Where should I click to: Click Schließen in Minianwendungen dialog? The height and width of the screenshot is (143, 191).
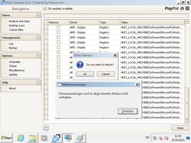(x=128, y=111)
